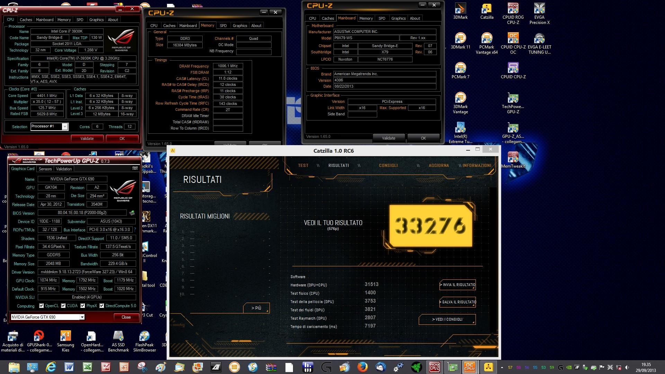The image size is (665, 374).
Task: Open the PCMark 7 desktop shortcut
Action: [460, 71]
